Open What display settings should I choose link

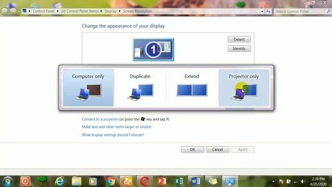pyautogui.click(x=113, y=135)
